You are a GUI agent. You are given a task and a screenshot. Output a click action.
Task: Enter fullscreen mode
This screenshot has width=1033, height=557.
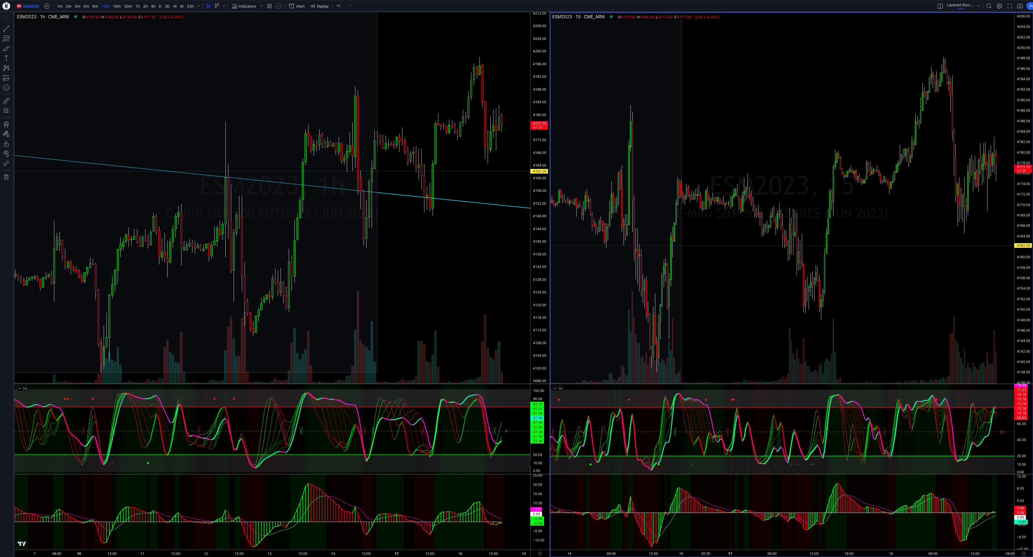1010,6
